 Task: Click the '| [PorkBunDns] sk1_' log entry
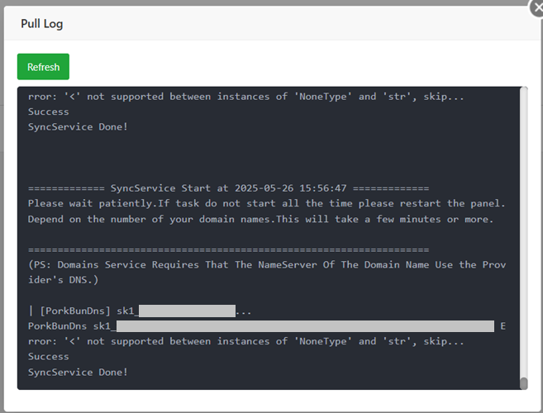pyautogui.click(x=83, y=311)
